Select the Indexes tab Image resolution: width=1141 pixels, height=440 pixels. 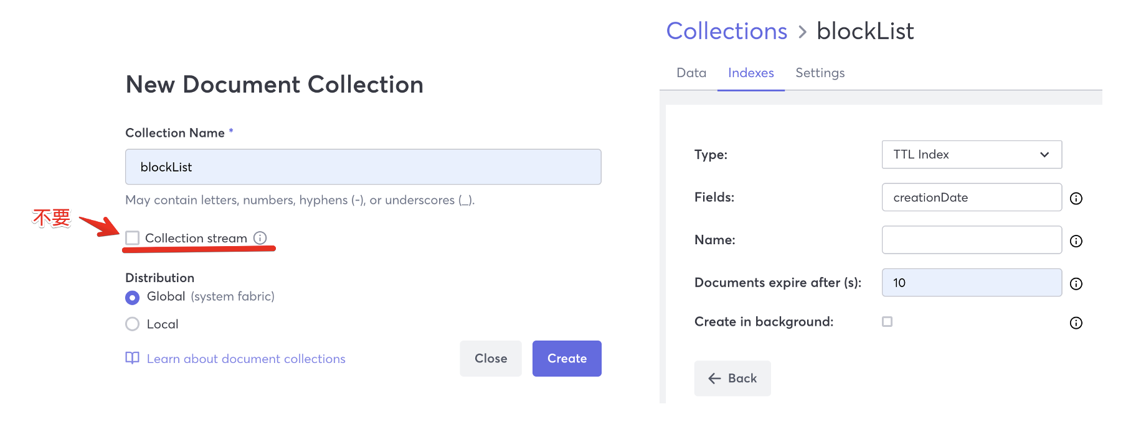[750, 73]
